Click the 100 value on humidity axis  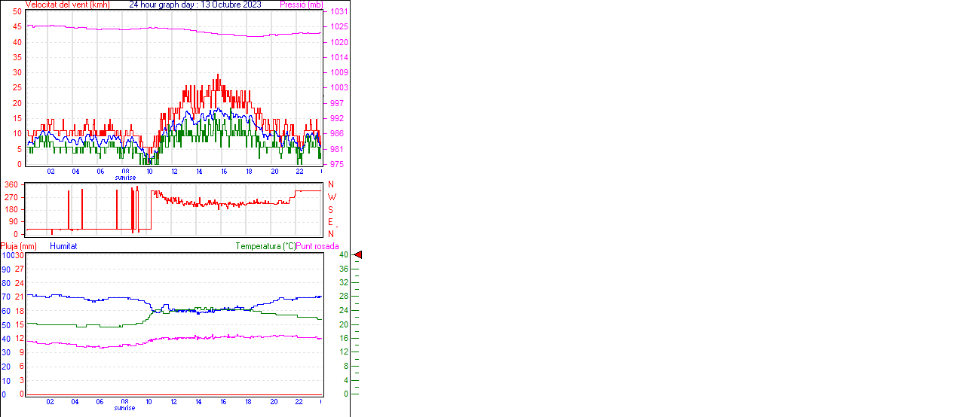coord(8,255)
